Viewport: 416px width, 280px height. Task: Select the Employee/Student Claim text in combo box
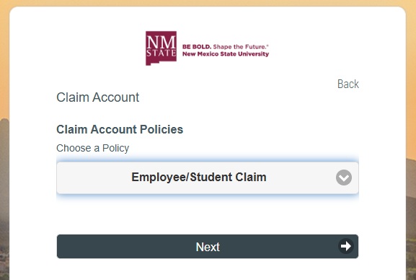point(199,178)
